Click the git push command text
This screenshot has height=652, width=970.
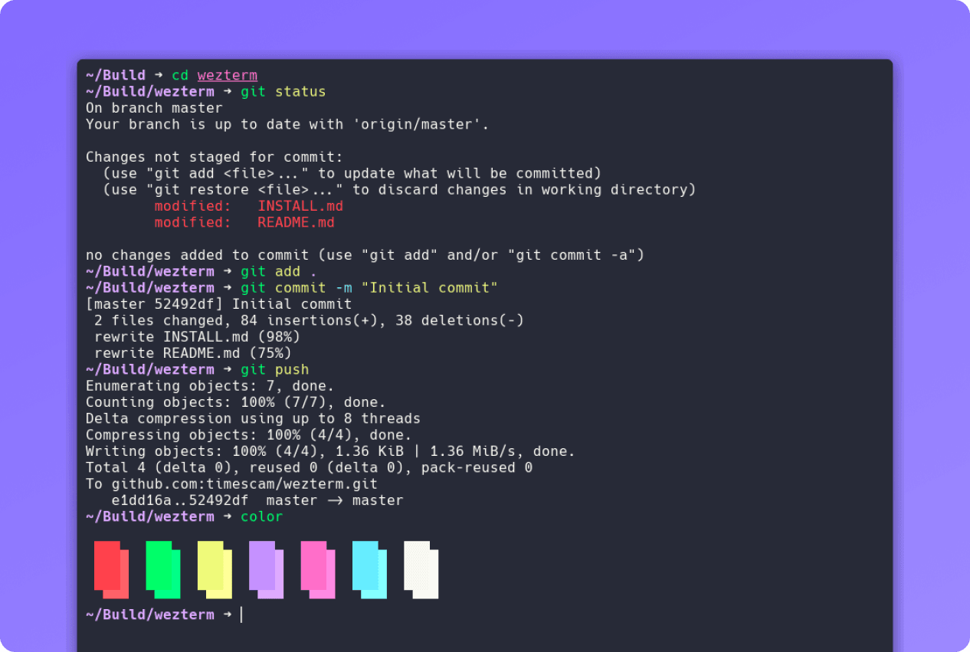pos(274,369)
